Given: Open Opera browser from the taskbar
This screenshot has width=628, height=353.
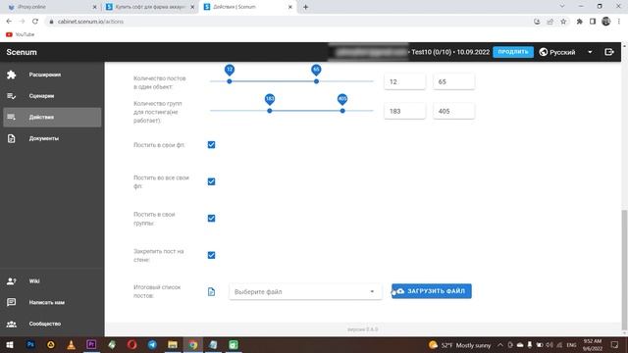Looking at the screenshot, I should click(x=131, y=344).
